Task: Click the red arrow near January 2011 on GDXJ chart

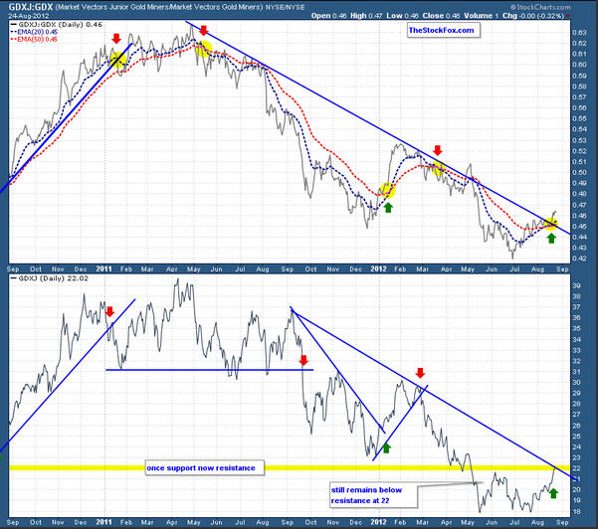Action: 110,312
